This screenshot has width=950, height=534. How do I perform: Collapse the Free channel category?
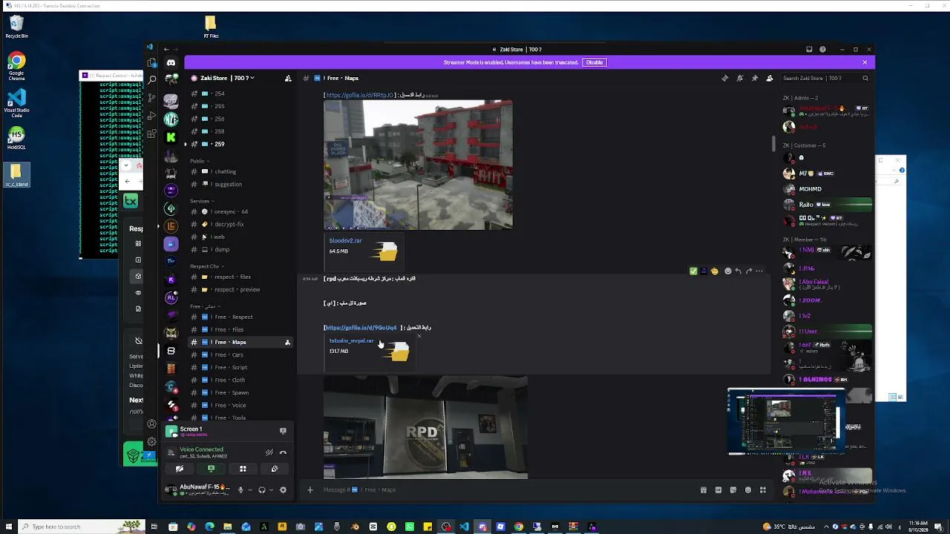[204, 306]
